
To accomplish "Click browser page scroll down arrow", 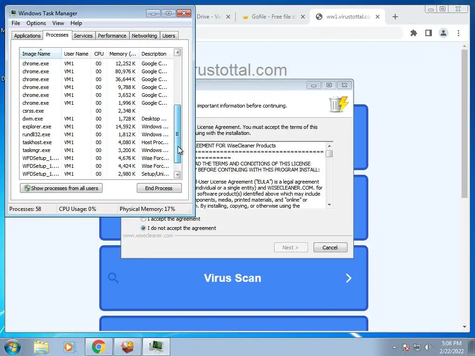I will click(x=465, y=327).
